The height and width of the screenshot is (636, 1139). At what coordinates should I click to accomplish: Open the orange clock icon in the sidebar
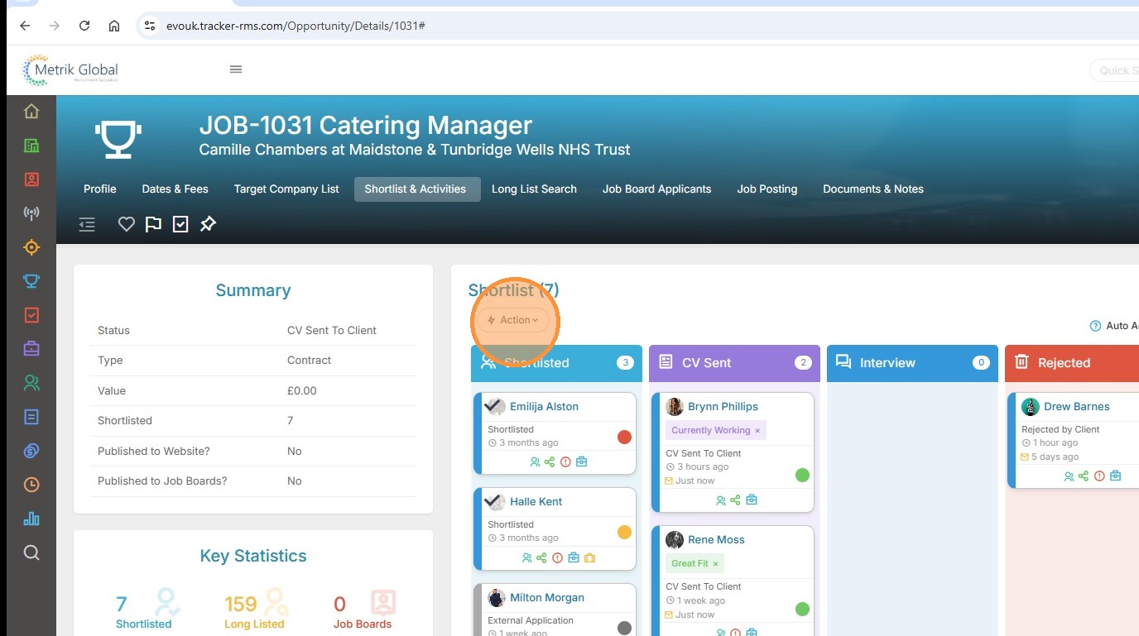point(31,485)
